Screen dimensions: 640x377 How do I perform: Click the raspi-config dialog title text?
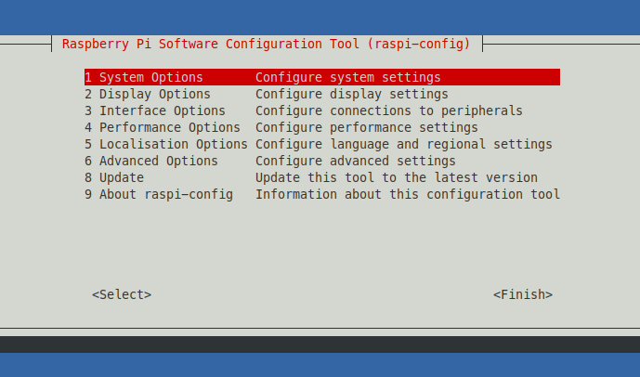click(x=266, y=44)
